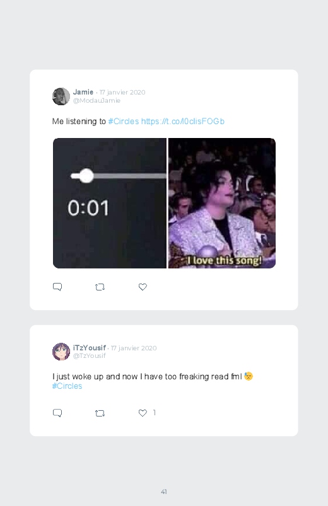Like iTzYousif's tweet with the heart icon

point(143,413)
